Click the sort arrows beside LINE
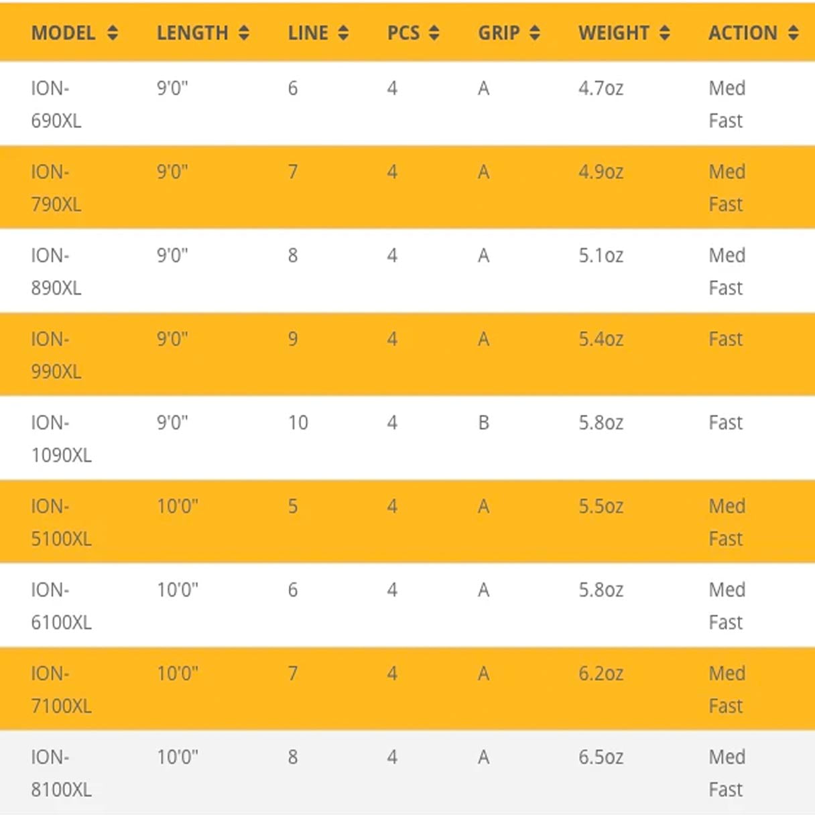The height and width of the screenshot is (815, 815). click(x=343, y=33)
